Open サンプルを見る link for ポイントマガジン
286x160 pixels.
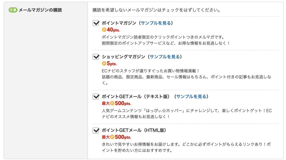(x=156, y=23)
